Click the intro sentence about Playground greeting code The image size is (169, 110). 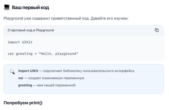click(x=66, y=18)
